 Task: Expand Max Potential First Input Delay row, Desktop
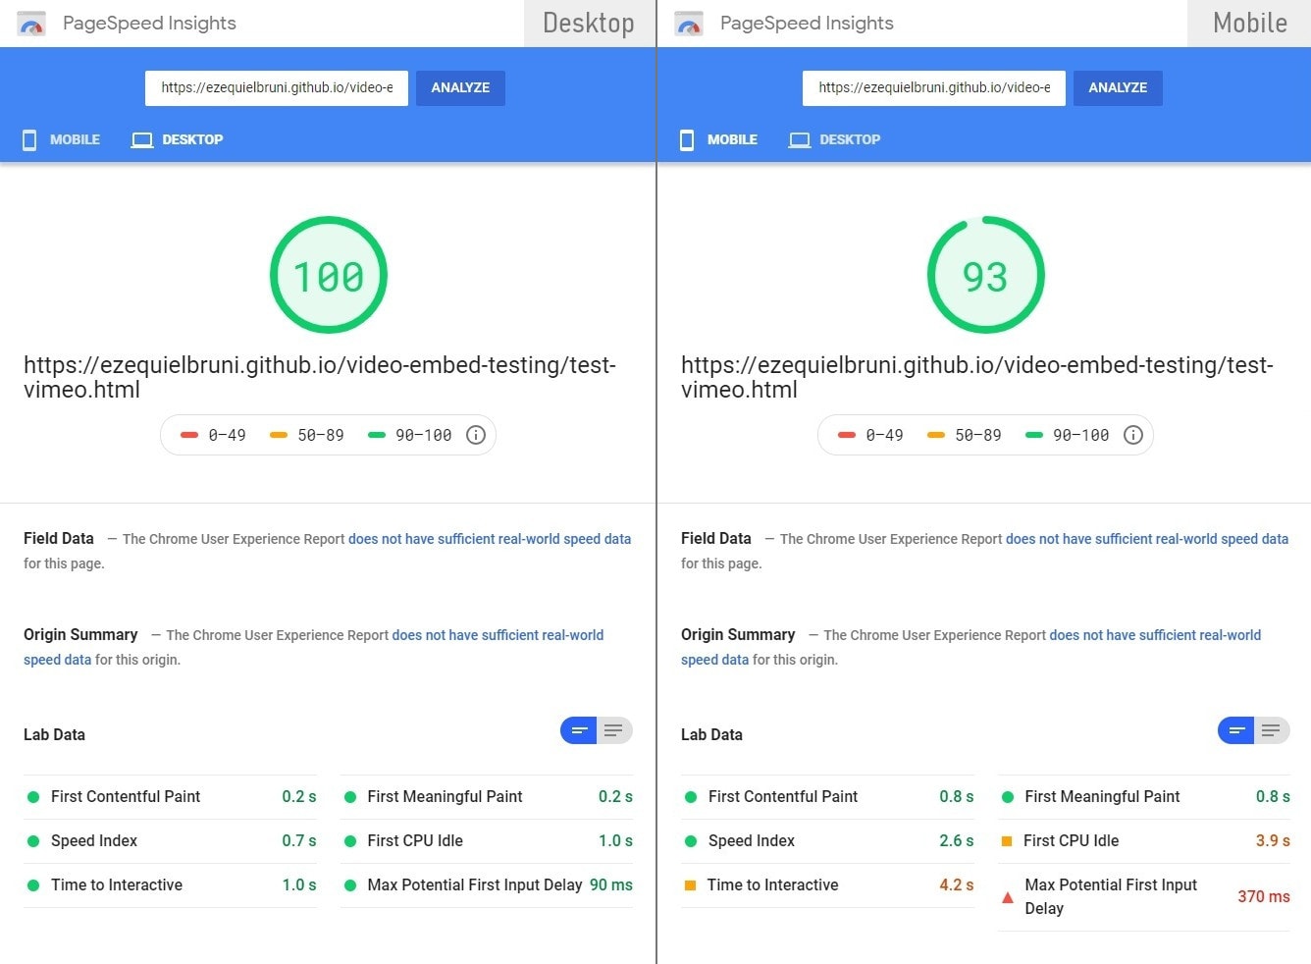(x=487, y=885)
